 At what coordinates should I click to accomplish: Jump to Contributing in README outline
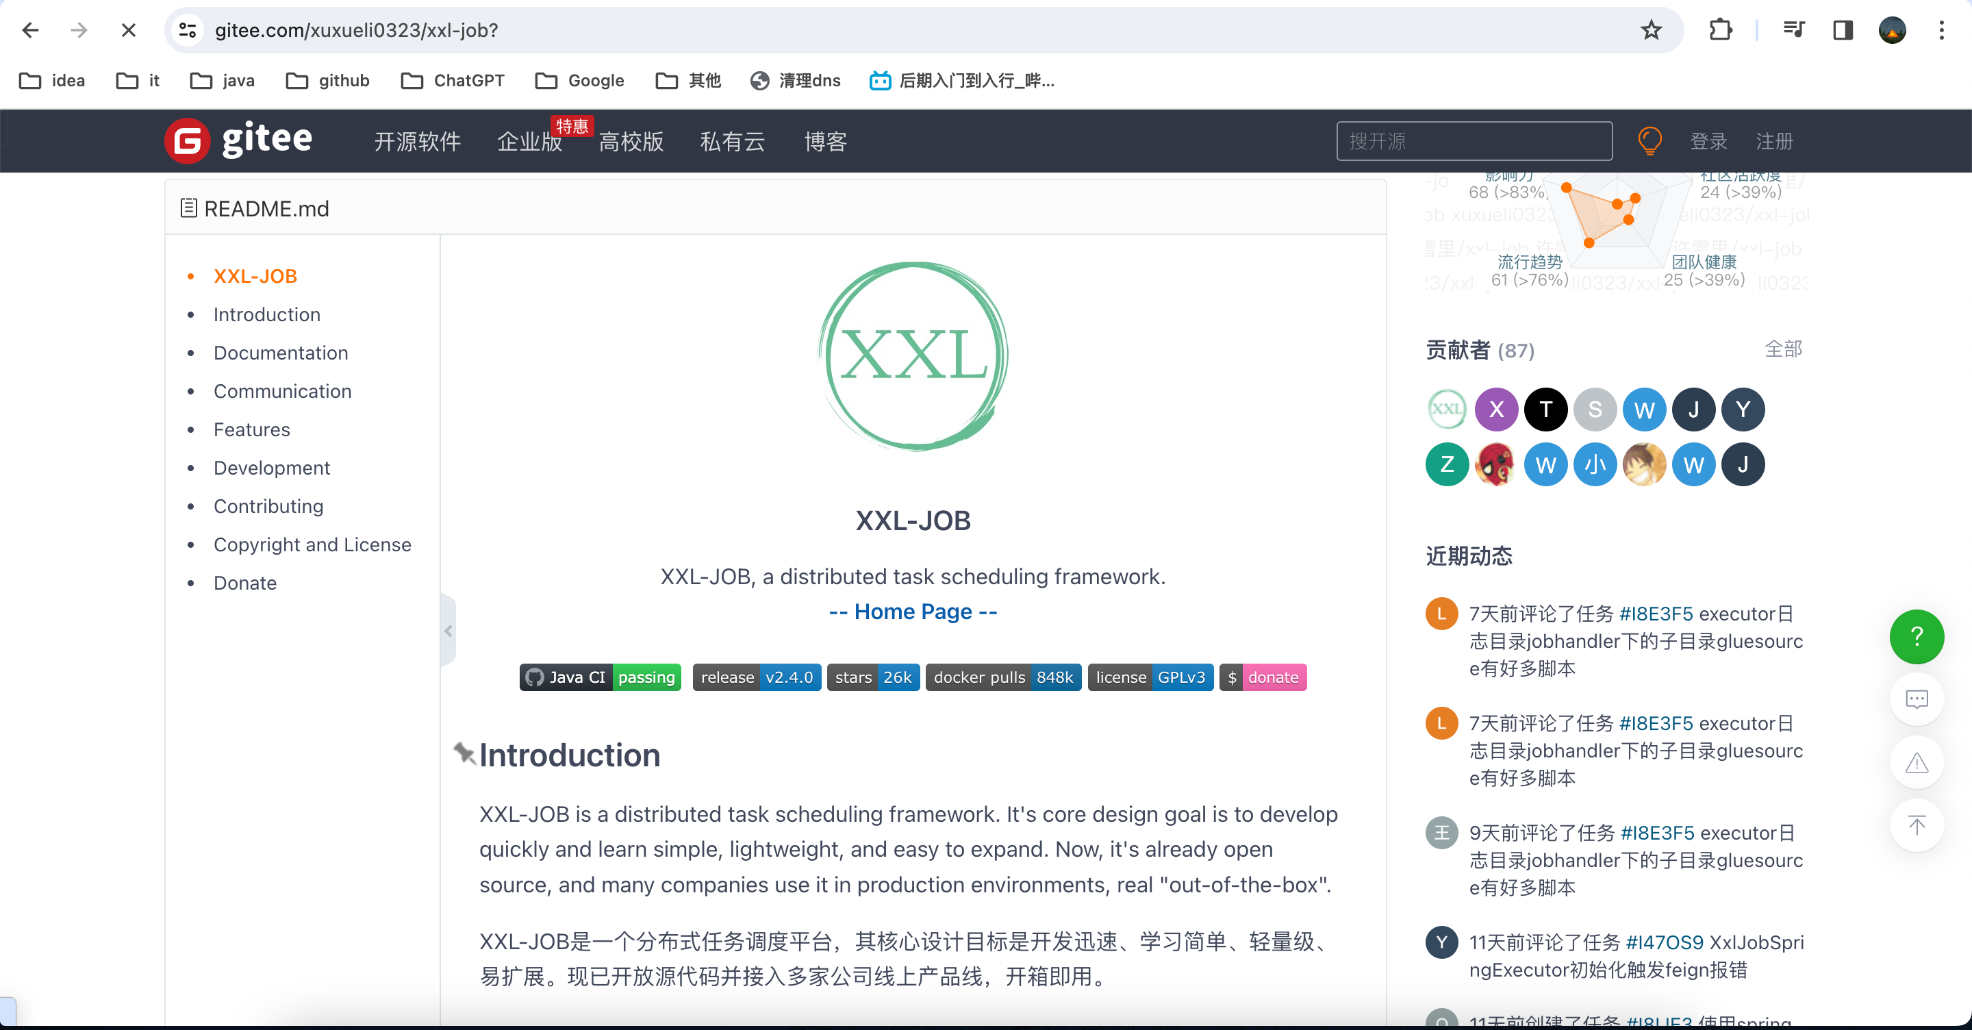click(x=268, y=506)
